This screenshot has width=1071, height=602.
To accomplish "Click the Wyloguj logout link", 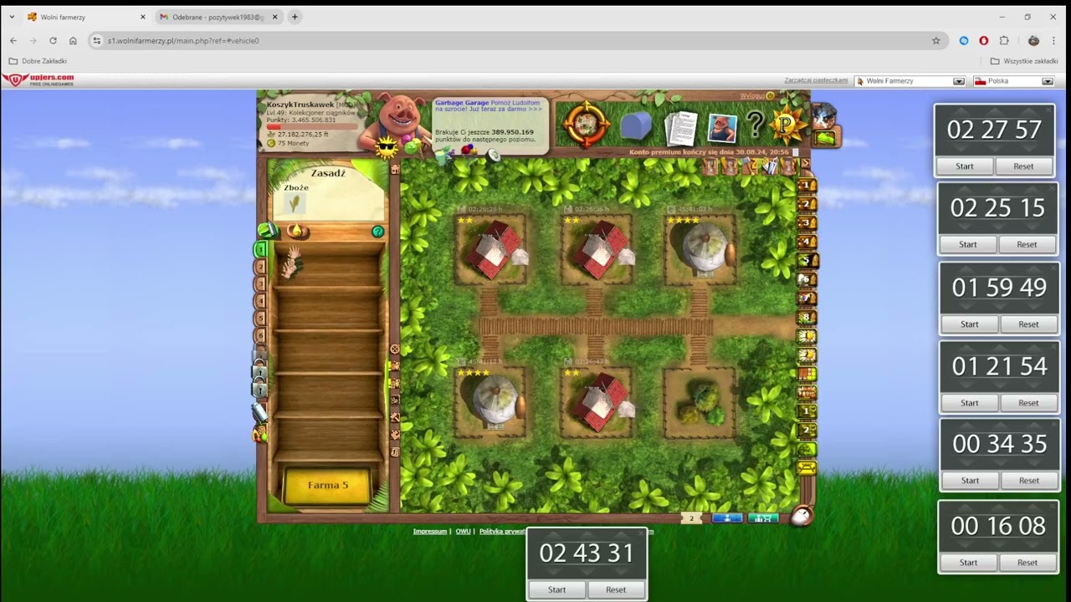I will 753,96.
